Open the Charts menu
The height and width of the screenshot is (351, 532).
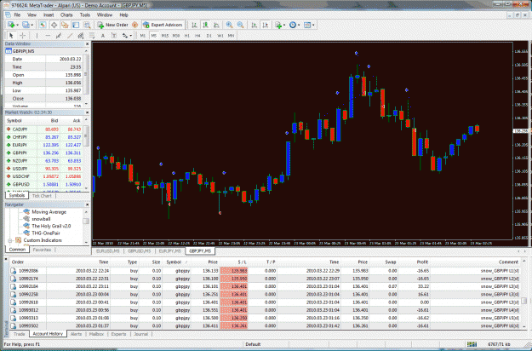click(66, 15)
